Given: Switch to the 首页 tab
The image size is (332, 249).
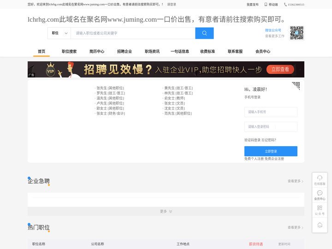Looking at the screenshot, I should [x=41, y=51].
